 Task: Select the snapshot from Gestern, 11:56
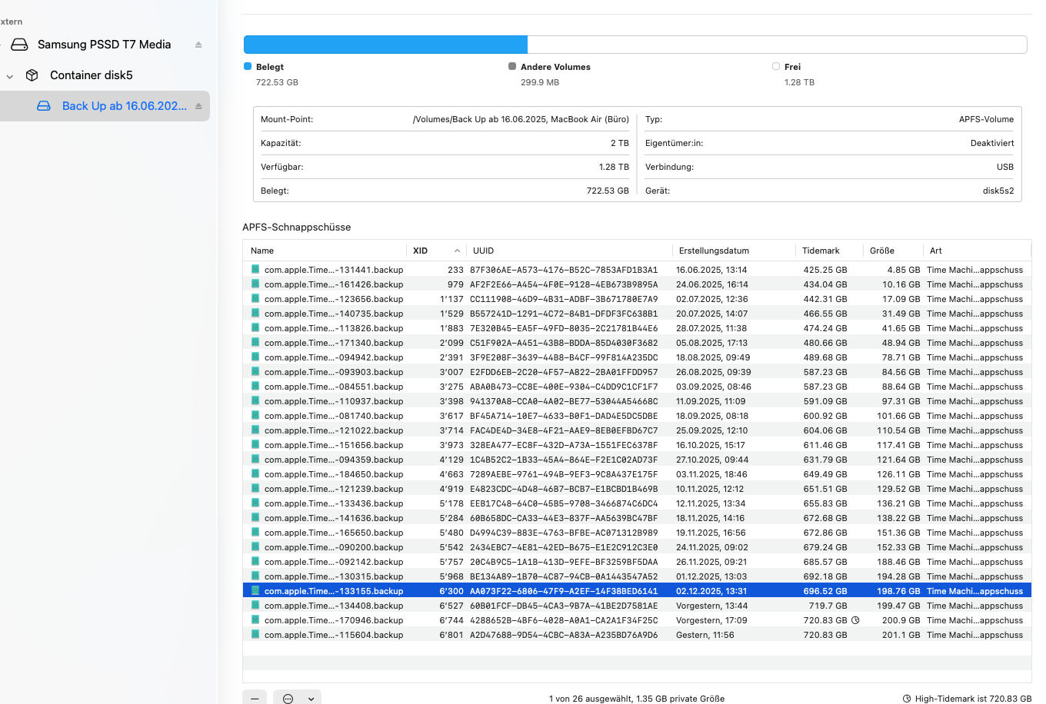pos(705,635)
